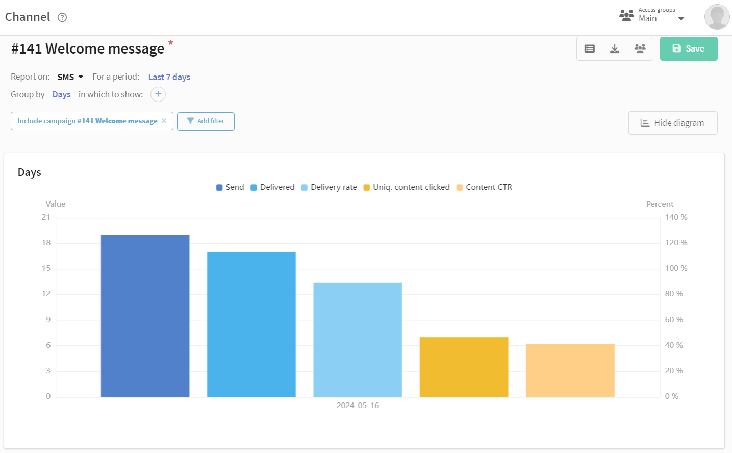
Task: Click the Days chart heading
Action: [30, 172]
